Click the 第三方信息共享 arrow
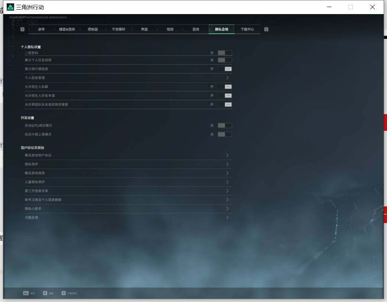387x302 pixels. (x=227, y=191)
